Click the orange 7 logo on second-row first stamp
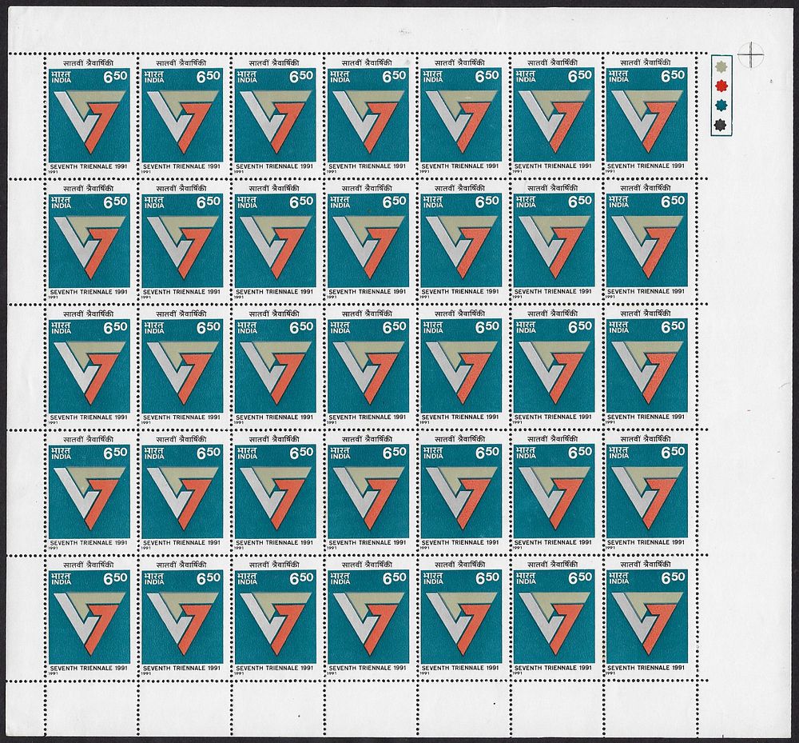The image size is (799, 743). pyautogui.click(x=101, y=246)
